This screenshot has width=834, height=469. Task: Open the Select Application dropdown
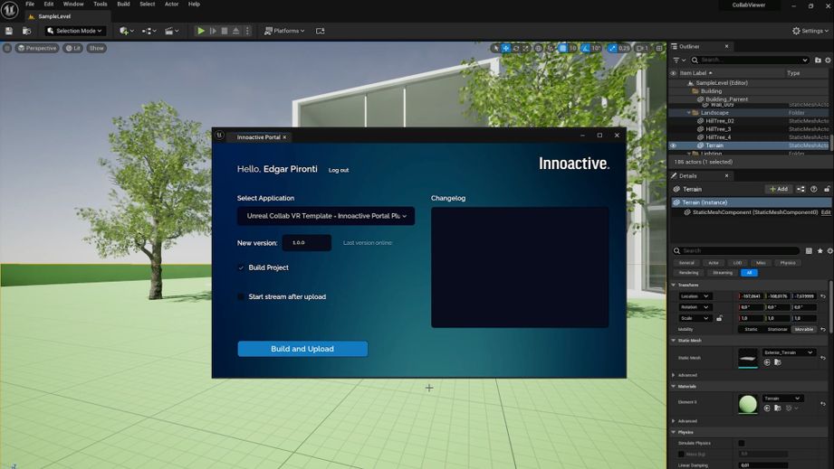[326, 216]
